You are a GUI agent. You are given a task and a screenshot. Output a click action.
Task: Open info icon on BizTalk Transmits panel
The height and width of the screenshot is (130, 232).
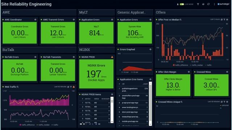click(x=74, y=57)
